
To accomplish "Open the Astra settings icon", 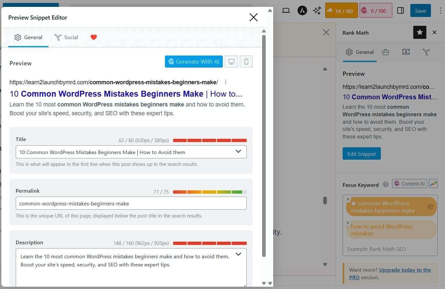I will 302,10.
